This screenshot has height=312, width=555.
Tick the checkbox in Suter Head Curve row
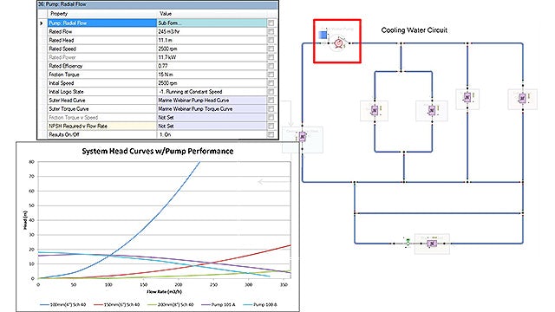point(271,101)
